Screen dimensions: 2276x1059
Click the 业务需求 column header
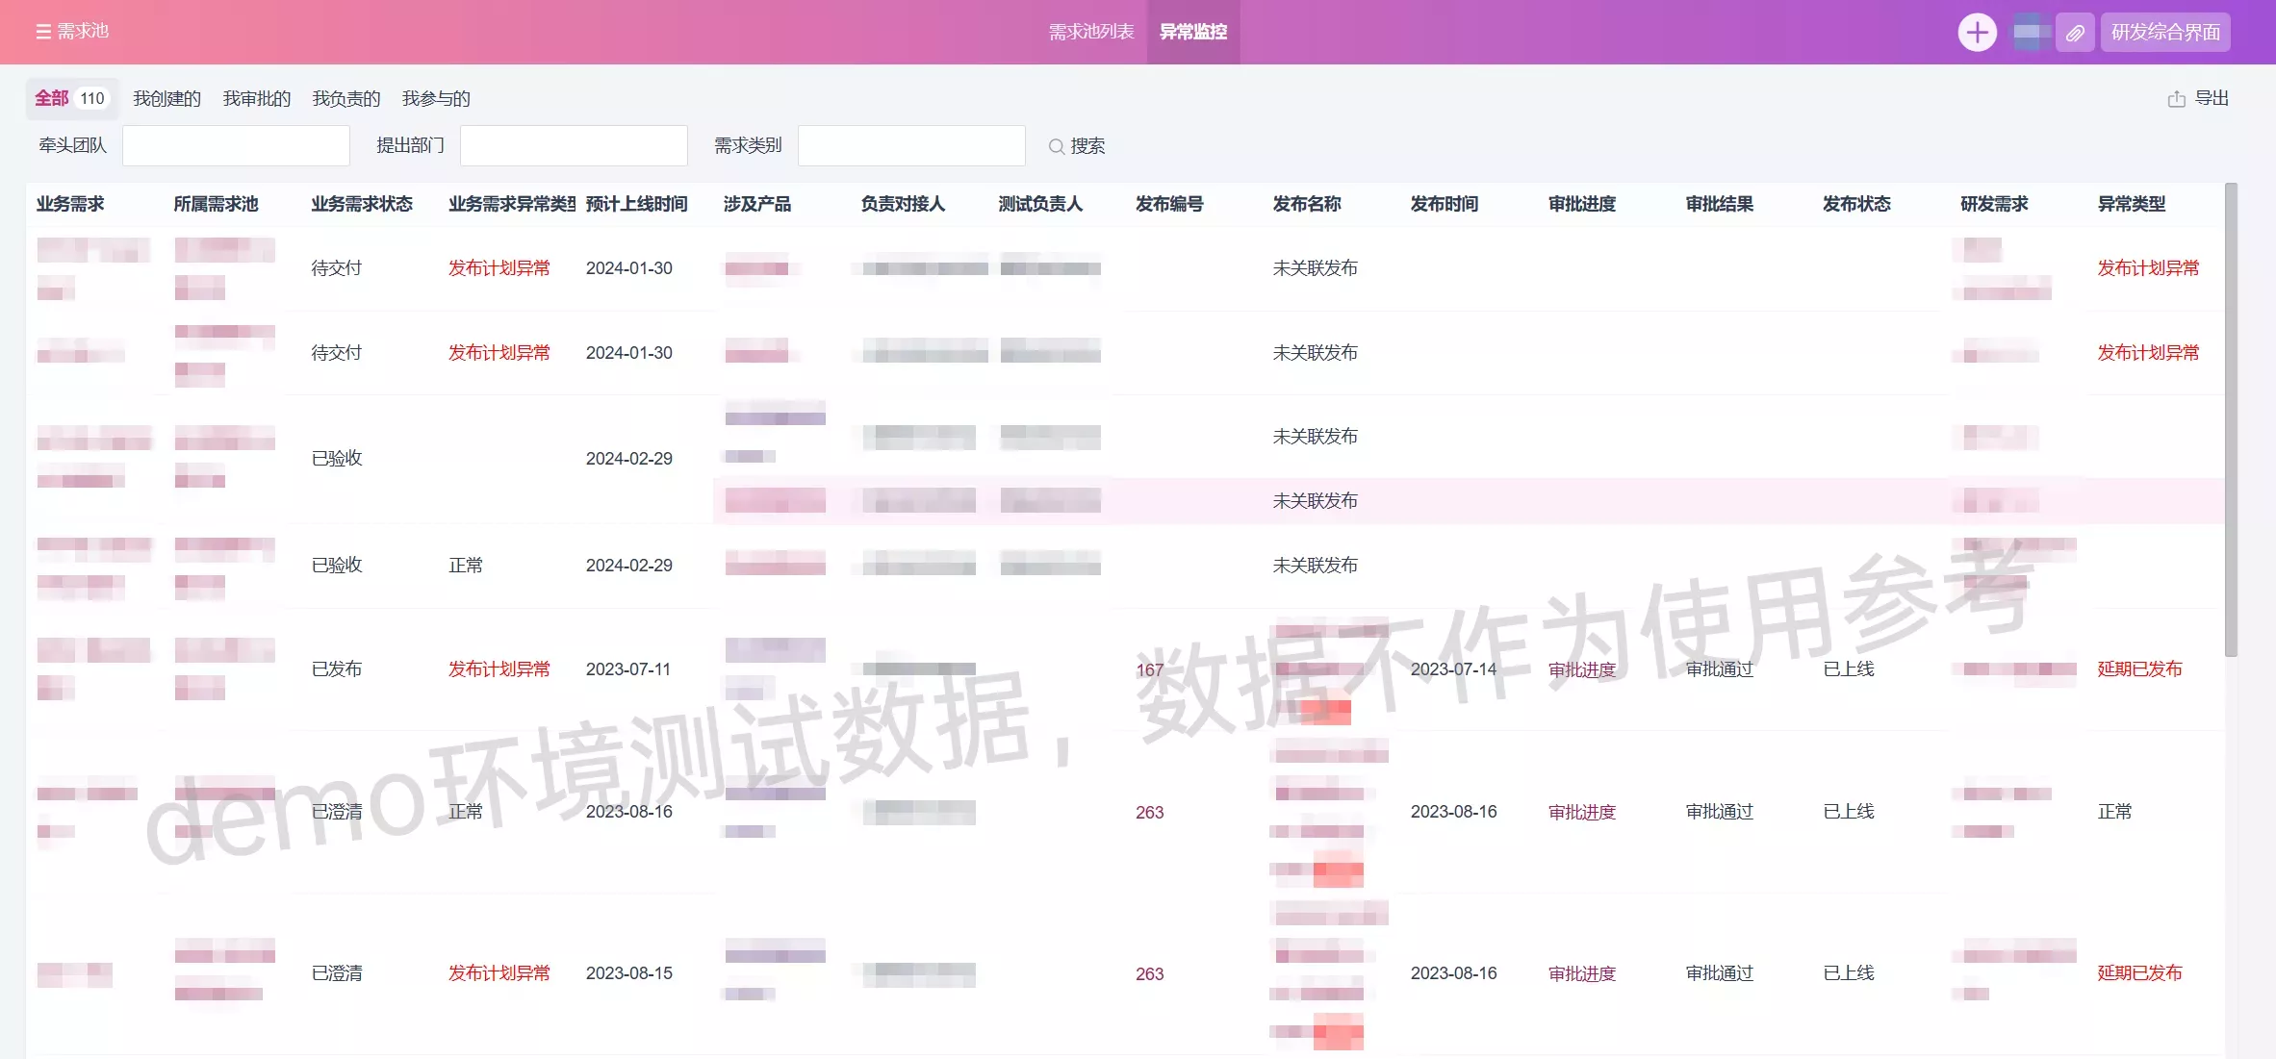70,204
